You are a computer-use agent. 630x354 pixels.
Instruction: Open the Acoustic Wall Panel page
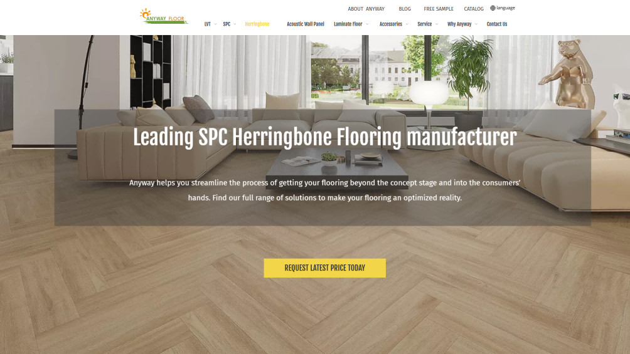(306, 24)
